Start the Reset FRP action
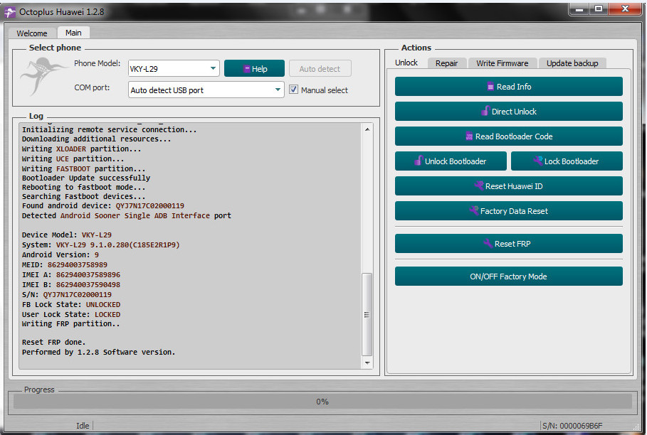 click(x=508, y=244)
